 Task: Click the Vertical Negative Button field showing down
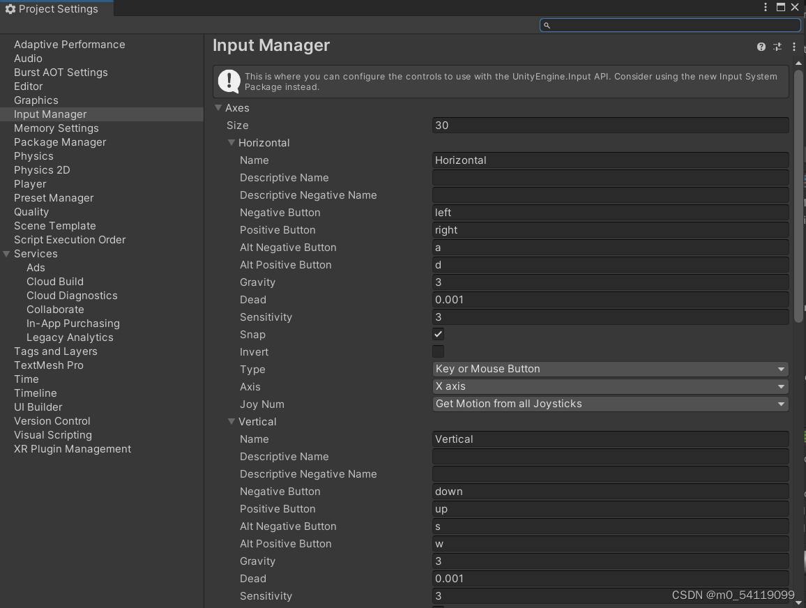(610, 492)
